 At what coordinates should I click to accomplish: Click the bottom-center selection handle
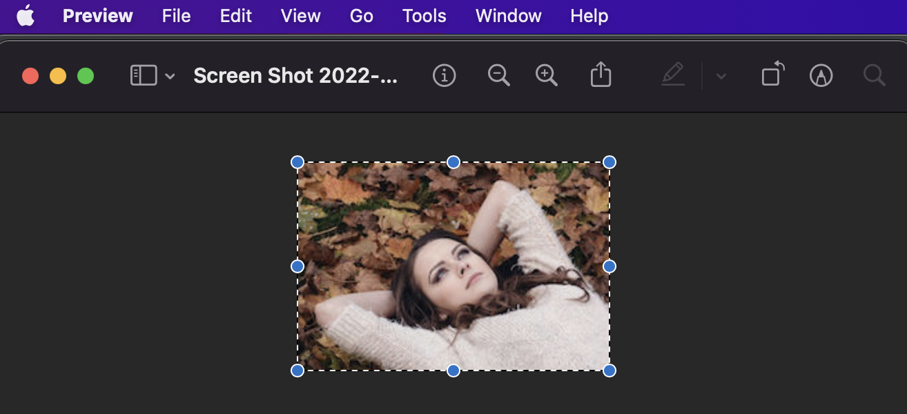tap(454, 371)
